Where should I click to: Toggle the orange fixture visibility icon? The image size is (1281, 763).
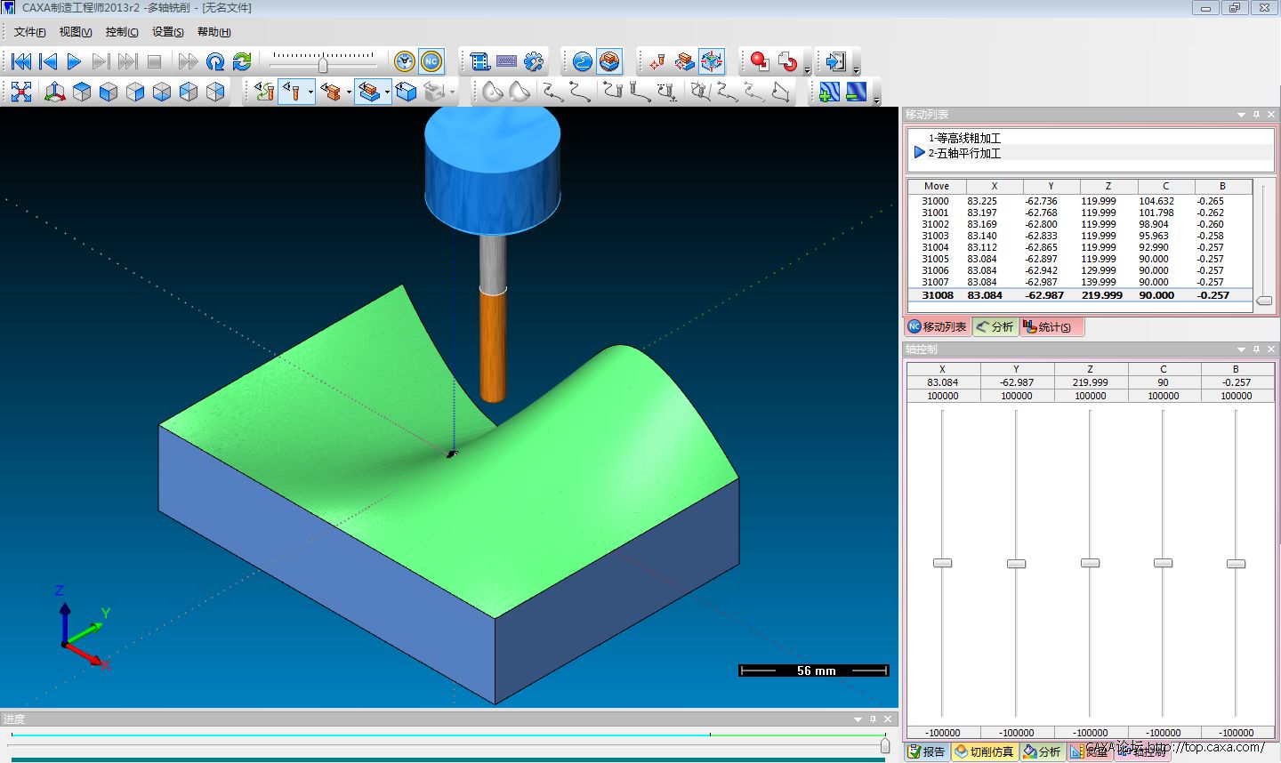coord(331,92)
